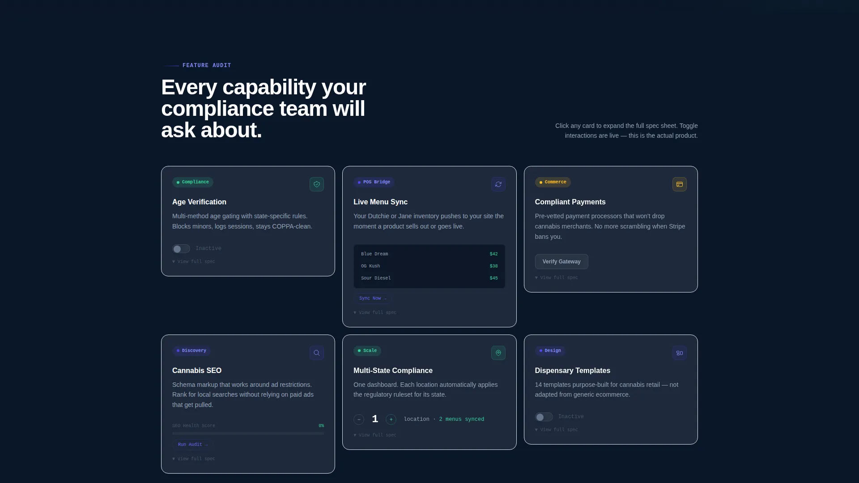859x483 pixels.
Task: Click the Sour Diesel menu row
Action: point(429,278)
